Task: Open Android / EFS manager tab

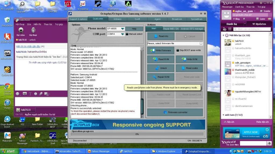Action: click(x=192, y=29)
